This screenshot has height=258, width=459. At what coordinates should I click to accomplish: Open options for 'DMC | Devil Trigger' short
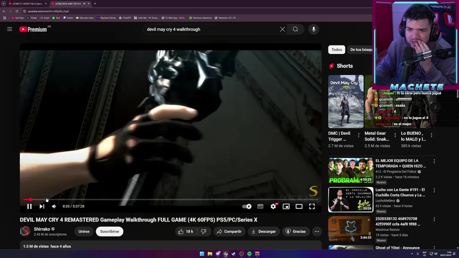click(x=359, y=135)
